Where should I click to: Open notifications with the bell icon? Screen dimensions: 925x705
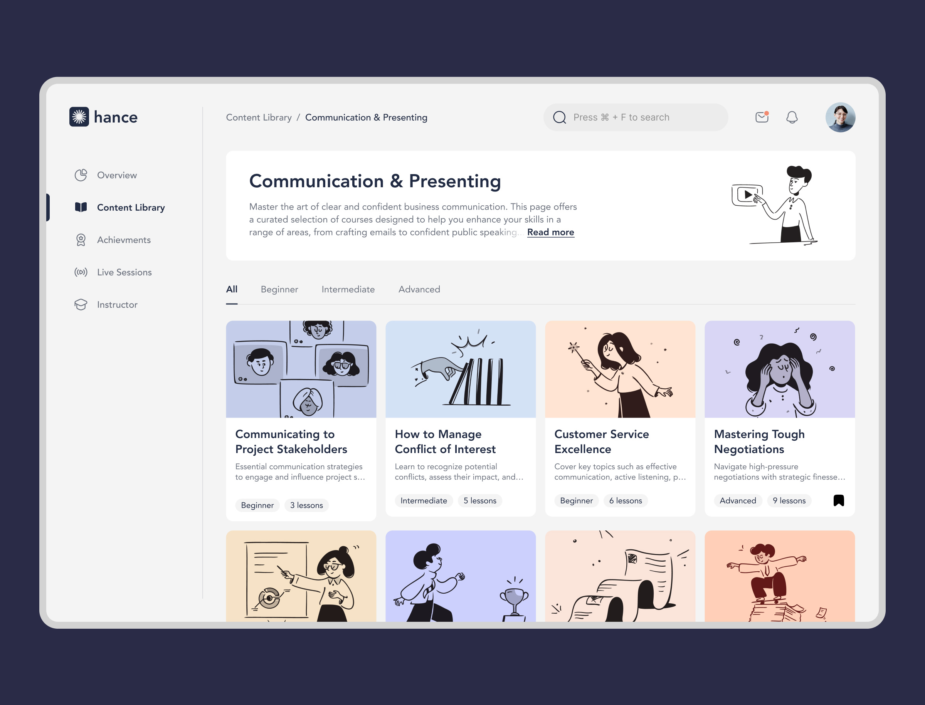pos(792,117)
